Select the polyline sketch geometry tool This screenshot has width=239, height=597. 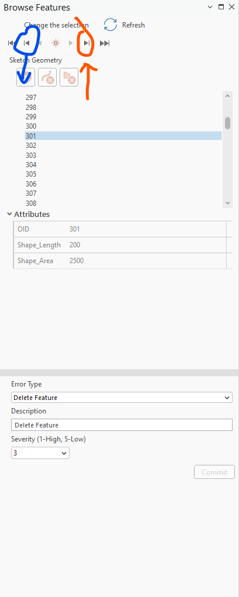[x=47, y=77]
